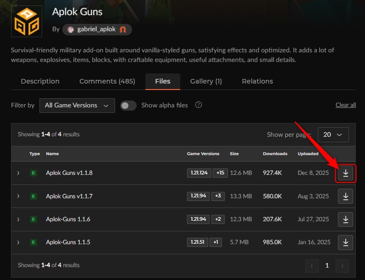Click the Type column header
The image size is (365, 280).
click(34, 154)
